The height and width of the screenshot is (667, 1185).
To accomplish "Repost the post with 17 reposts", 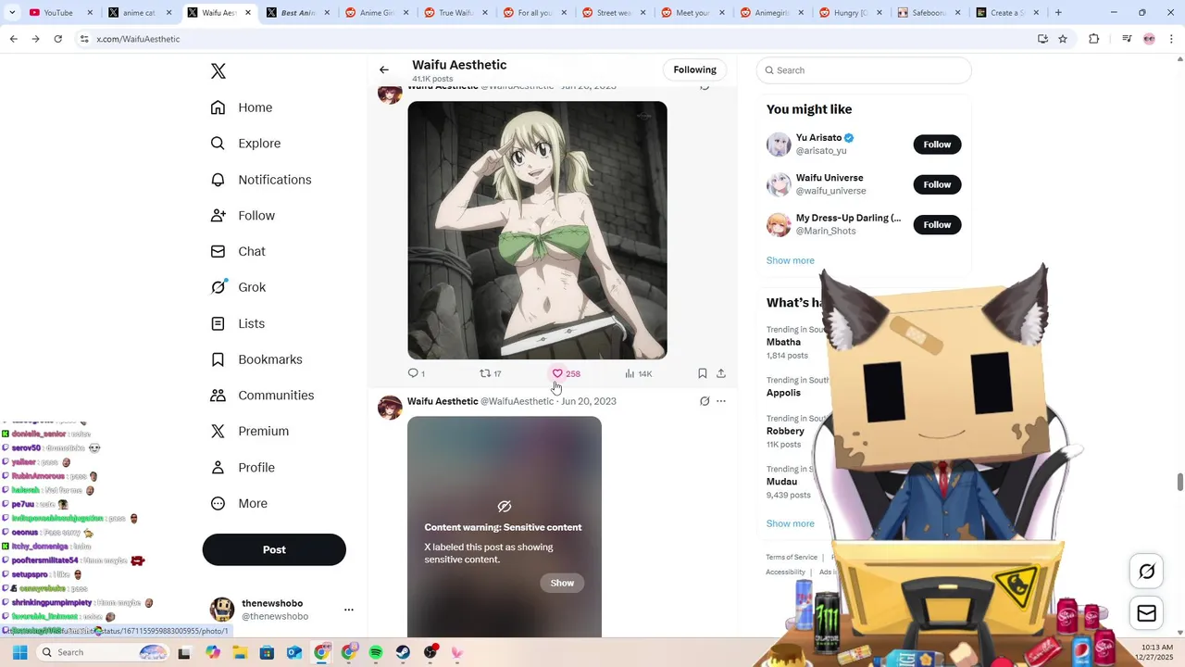I will (x=490, y=373).
